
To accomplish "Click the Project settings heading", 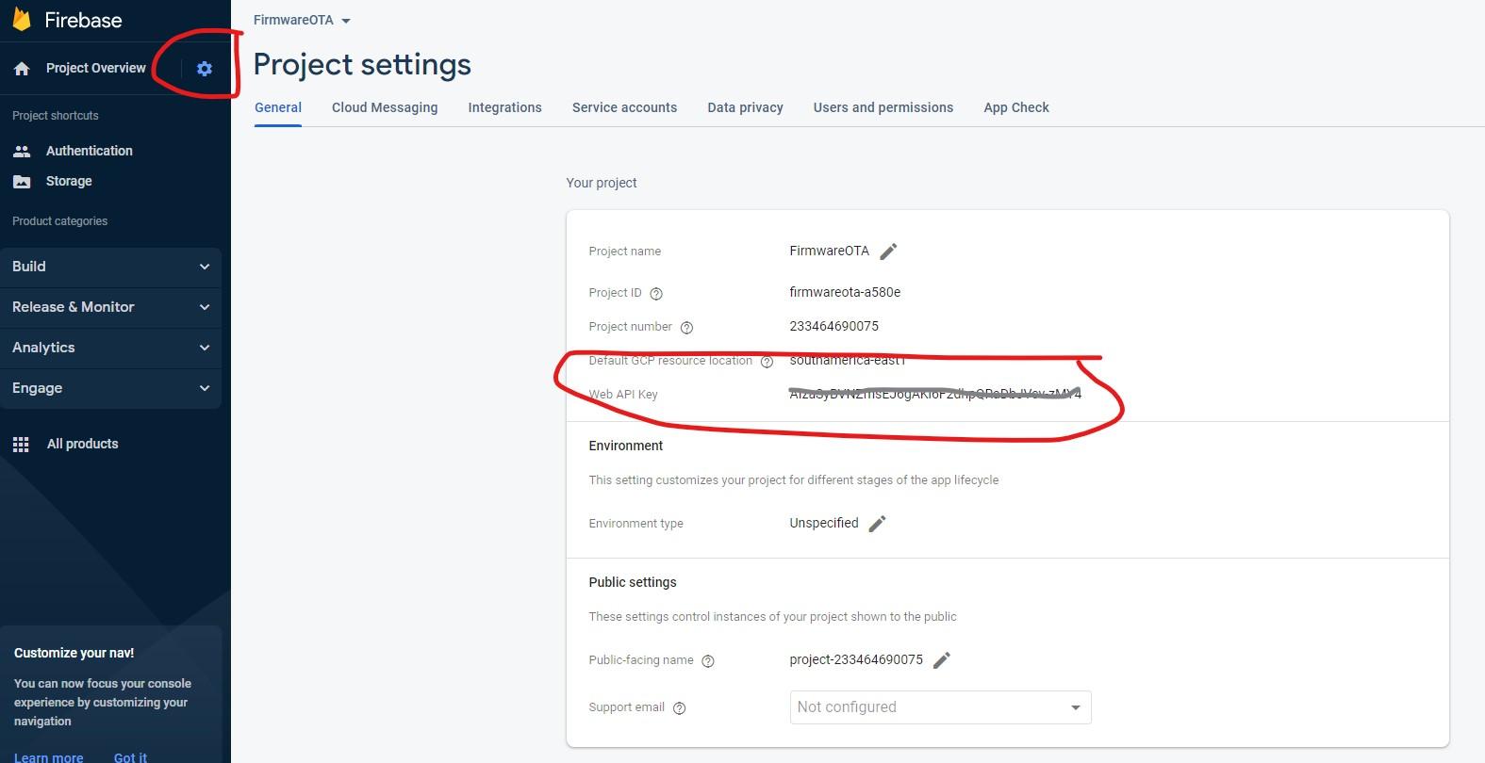I will point(362,64).
